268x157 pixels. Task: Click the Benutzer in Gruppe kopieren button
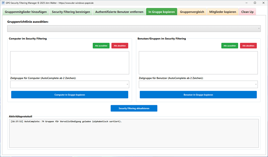point(198,95)
